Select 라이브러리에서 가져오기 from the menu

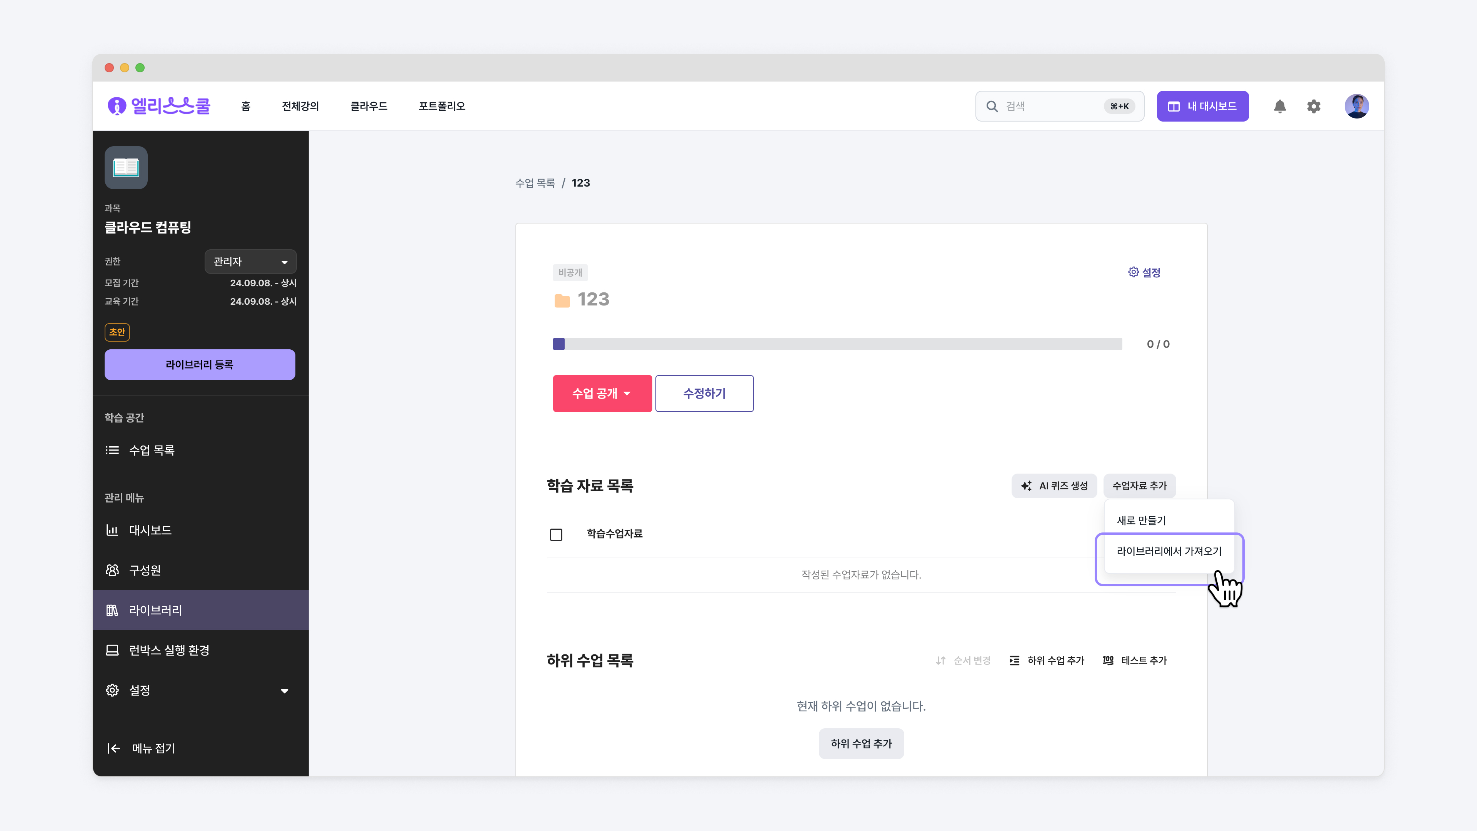(x=1169, y=551)
